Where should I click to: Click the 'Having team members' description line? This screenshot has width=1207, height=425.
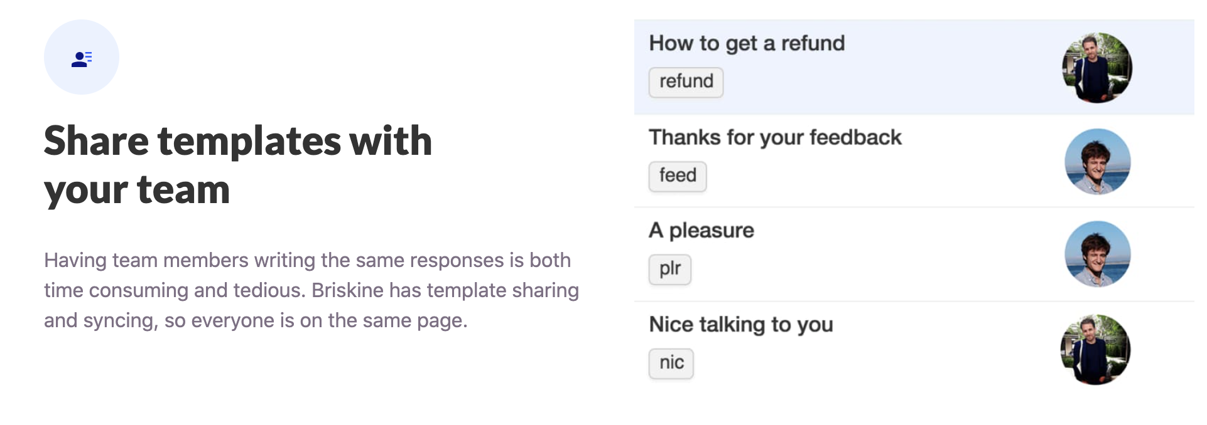(307, 260)
